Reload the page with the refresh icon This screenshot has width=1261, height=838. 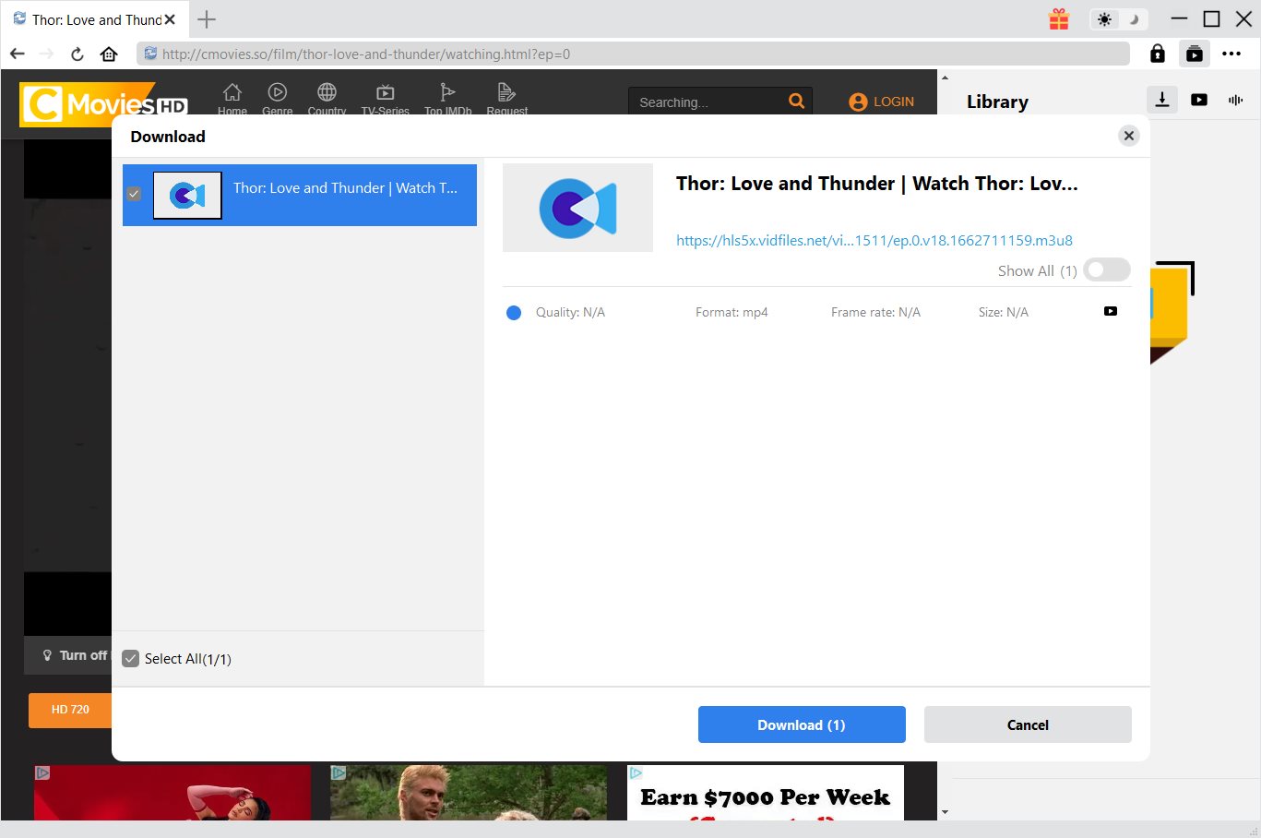coord(77,54)
